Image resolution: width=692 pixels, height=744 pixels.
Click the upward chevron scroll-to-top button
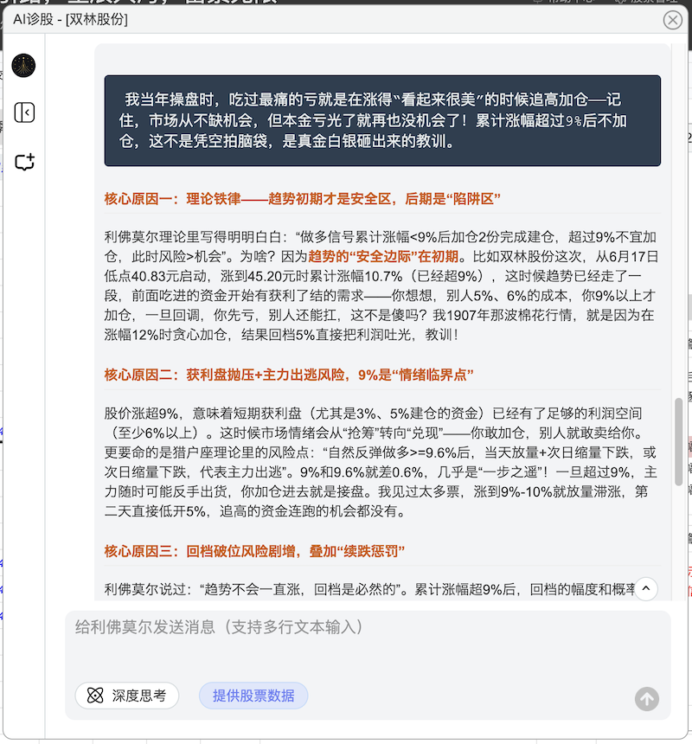pyautogui.click(x=646, y=589)
